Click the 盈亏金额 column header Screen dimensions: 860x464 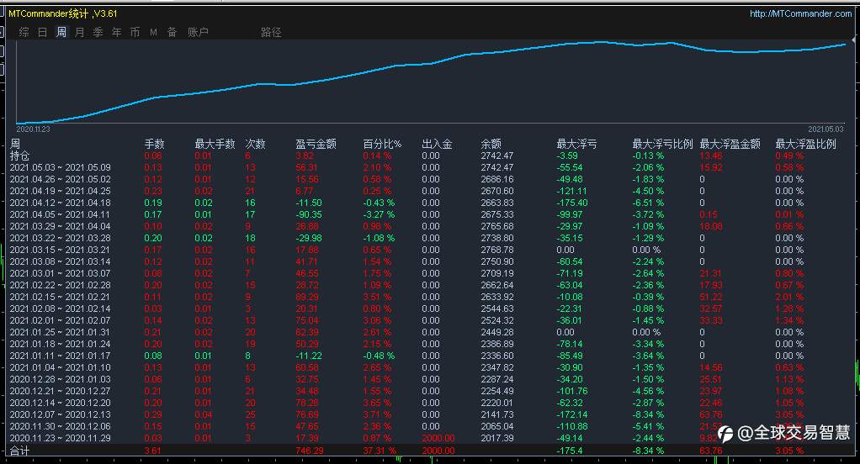tap(316, 144)
